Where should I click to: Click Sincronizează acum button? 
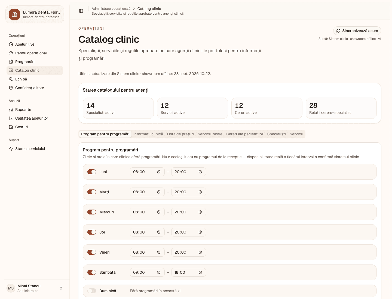coord(357,31)
